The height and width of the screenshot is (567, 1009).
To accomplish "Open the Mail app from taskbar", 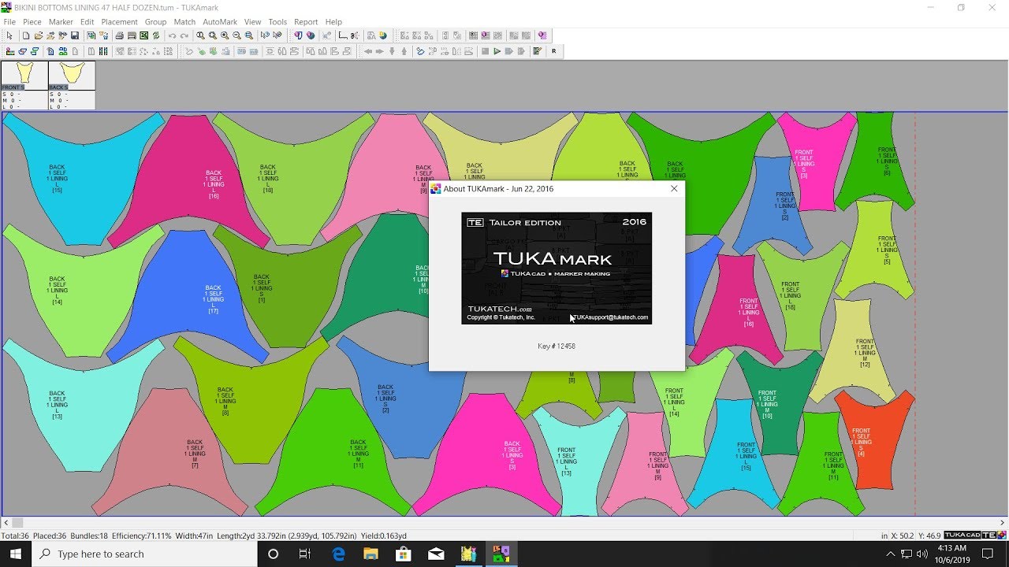I will (x=436, y=554).
